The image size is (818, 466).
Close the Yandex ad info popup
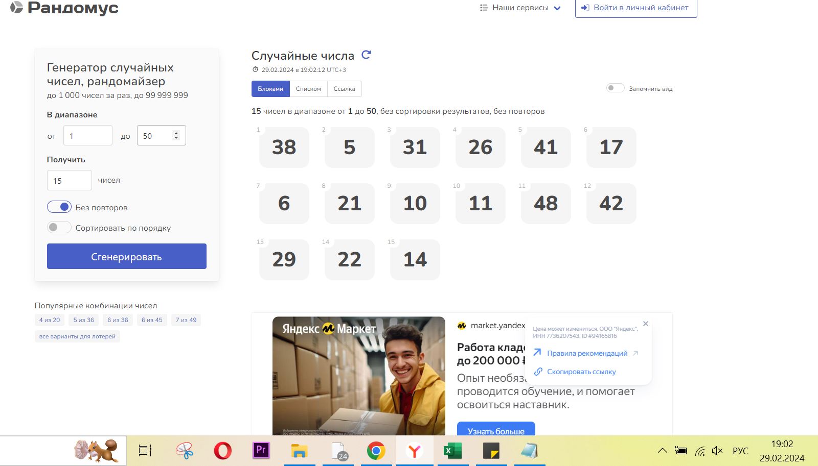[646, 324]
